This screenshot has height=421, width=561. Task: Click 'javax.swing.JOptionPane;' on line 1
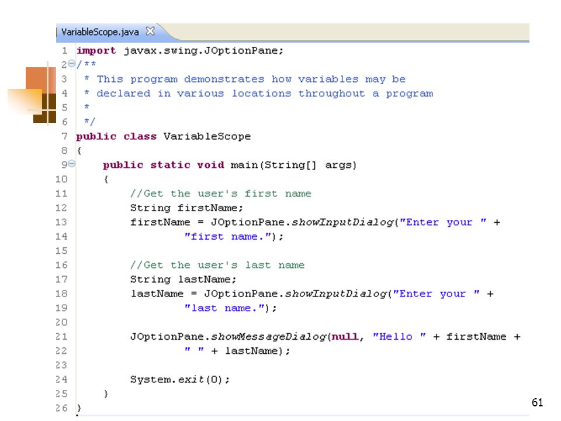coord(203,51)
